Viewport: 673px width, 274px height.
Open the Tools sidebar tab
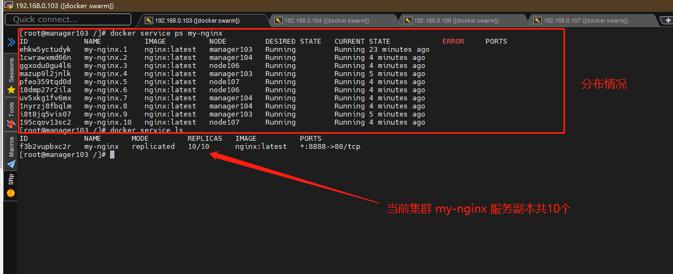[x=11, y=109]
